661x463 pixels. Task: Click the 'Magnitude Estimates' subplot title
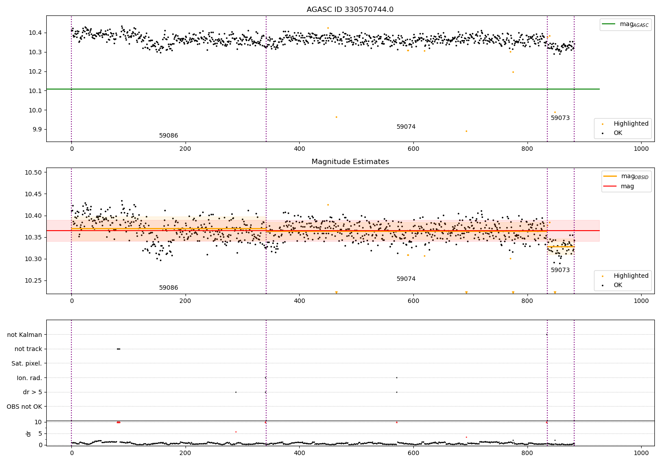click(x=350, y=162)
